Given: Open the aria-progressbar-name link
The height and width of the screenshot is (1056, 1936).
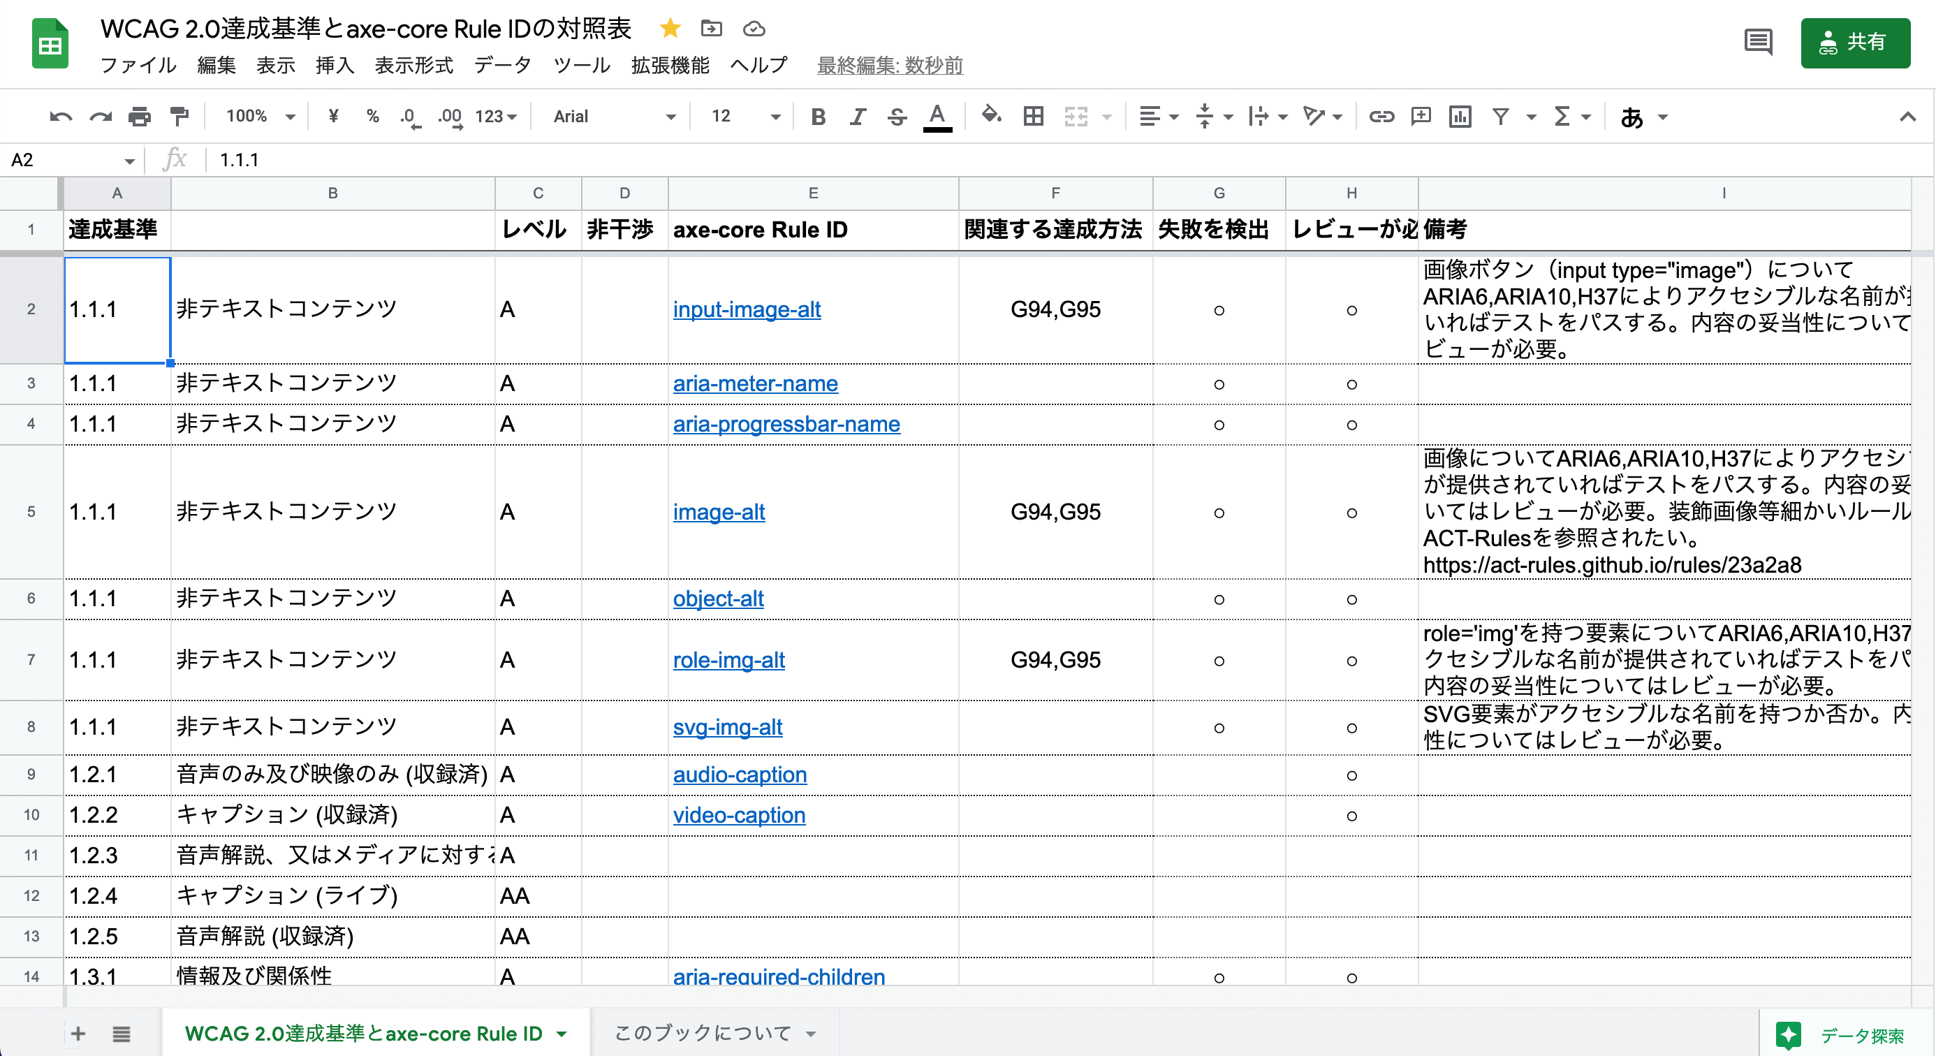Looking at the screenshot, I should point(786,425).
